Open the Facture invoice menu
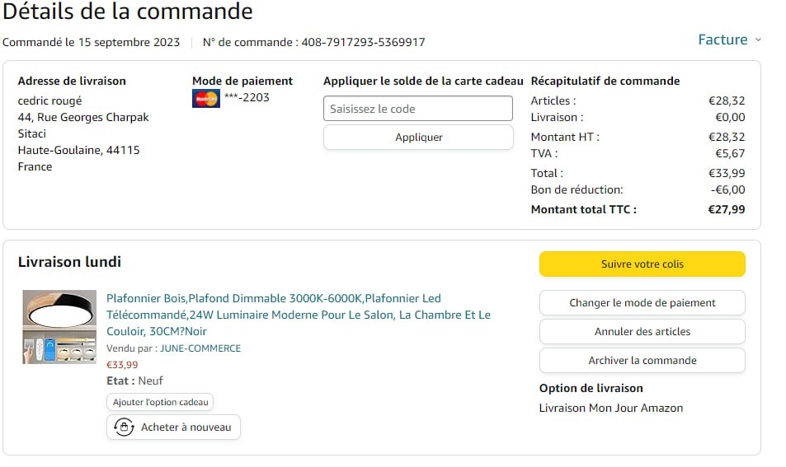The height and width of the screenshot is (467, 786). pyautogui.click(x=722, y=40)
